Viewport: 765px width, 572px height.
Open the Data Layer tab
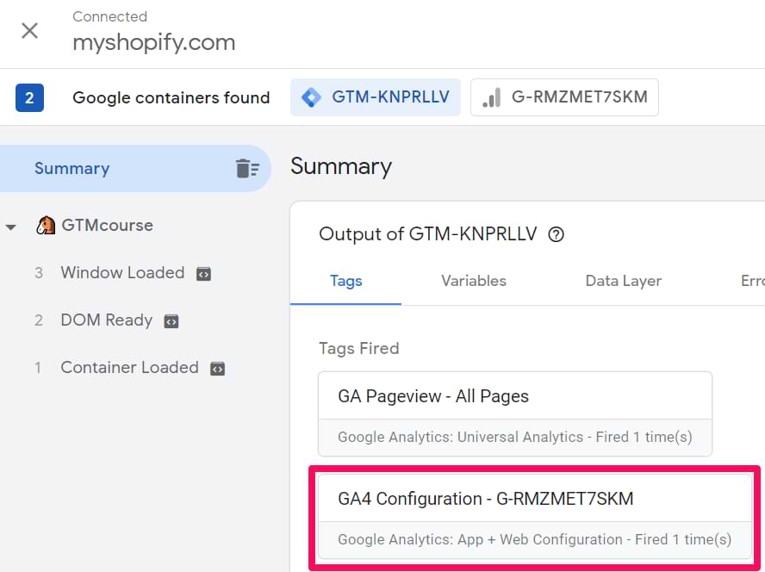[x=623, y=281]
